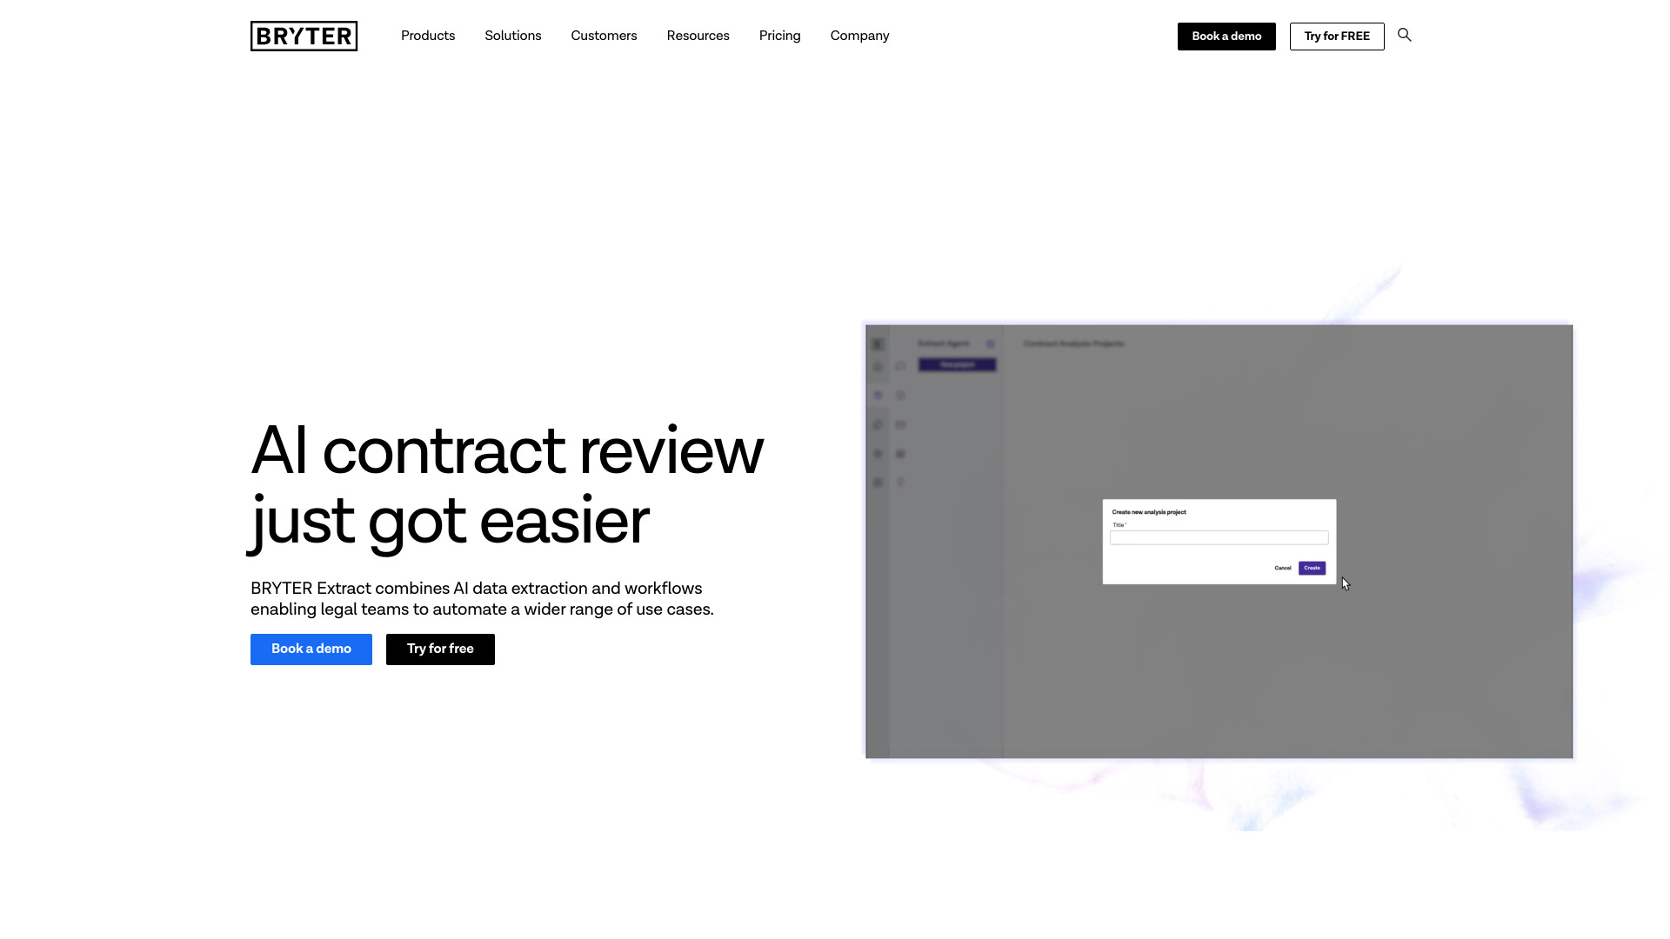The height and width of the screenshot is (939, 1670).
Task: Expand the Resources navigation menu
Action: (698, 36)
